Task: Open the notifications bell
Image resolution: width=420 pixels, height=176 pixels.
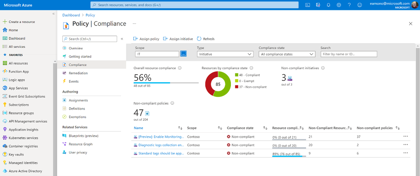Action: click(x=328, y=5)
